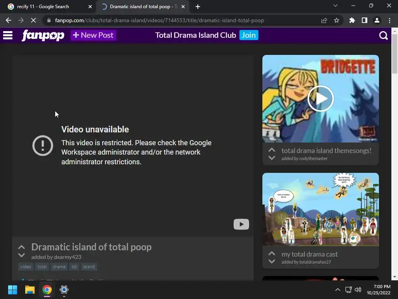This screenshot has height=299, width=398.
Task: Open File Explorer from the taskbar
Action: click(30, 290)
